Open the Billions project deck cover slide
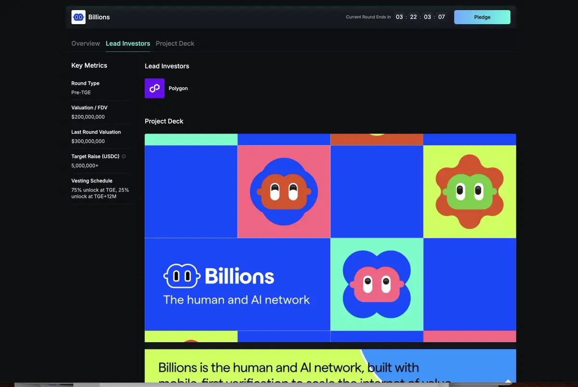 click(x=330, y=238)
